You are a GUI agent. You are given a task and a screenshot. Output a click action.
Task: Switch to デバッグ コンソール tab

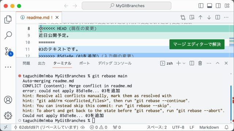pyautogui.click(x=115, y=63)
